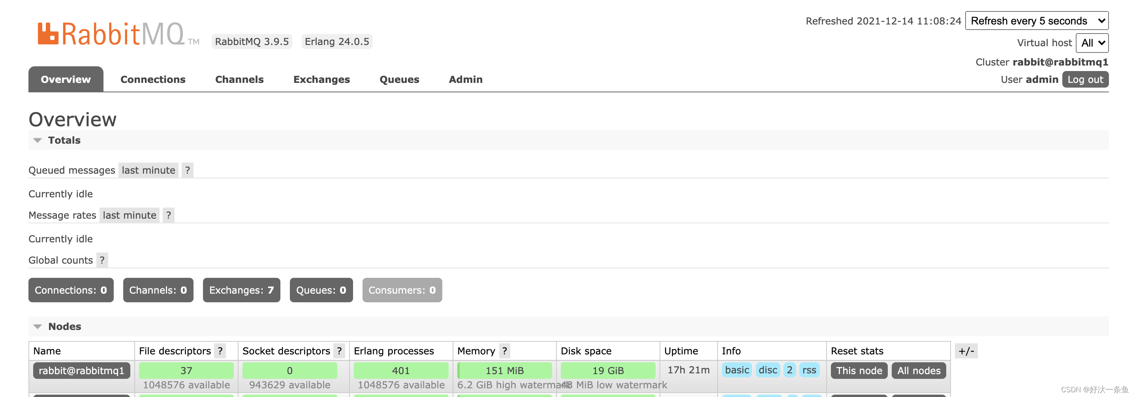Screen dimensions: 1135x397
Task: Open node rabbit@rabbitmq1 details
Action: coord(81,370)
